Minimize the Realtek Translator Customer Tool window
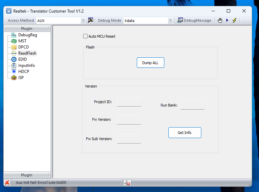 click(x=213, y=11)
